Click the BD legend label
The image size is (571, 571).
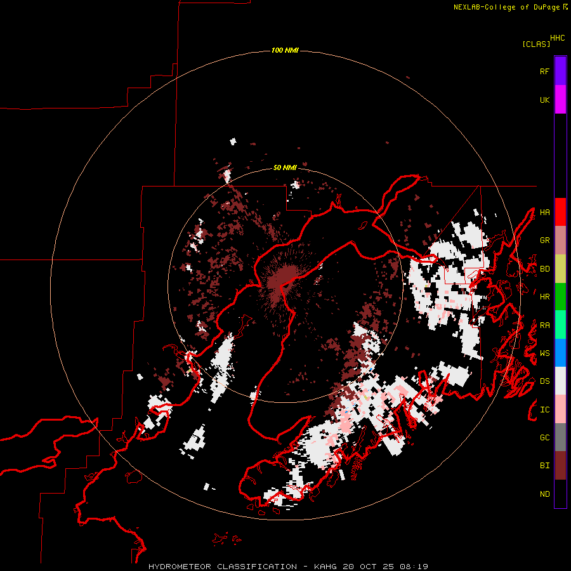pos(544,269)
